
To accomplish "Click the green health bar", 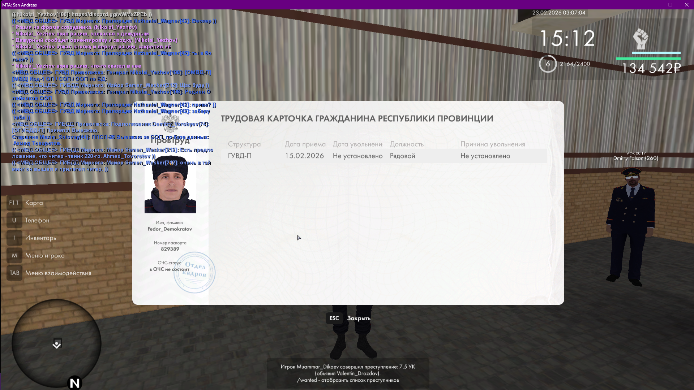I will [x=648, y=58].
